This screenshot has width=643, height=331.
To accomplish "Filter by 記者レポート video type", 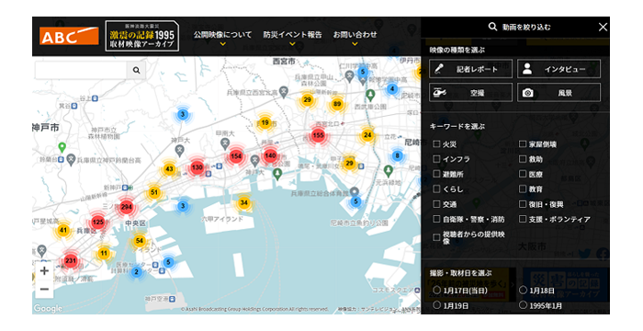I will coord(470,69).
